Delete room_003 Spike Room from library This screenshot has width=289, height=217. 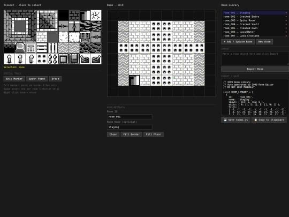[x=286, y=20]
